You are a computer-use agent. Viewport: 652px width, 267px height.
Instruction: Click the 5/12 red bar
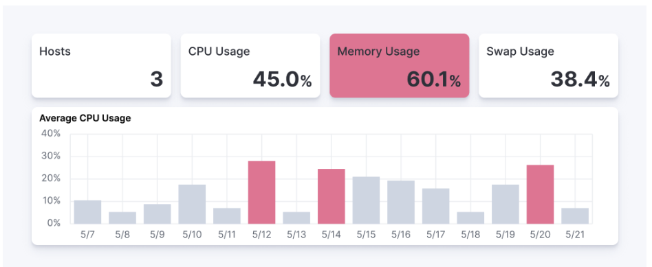point(261,192)
